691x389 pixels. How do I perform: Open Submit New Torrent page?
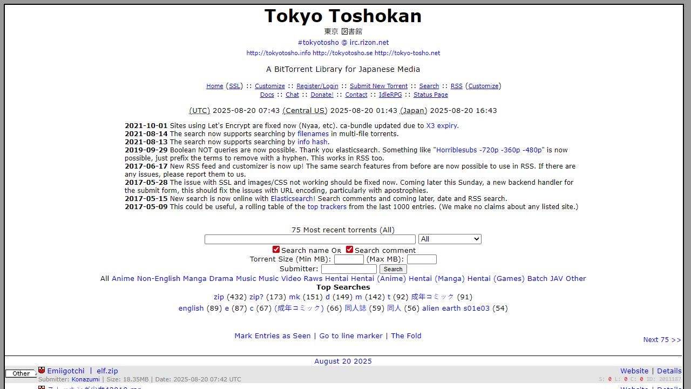click(x=378, y=86)
